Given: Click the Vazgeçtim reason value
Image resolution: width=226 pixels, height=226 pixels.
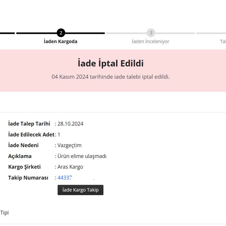Looking at the screenshot, I should [x=69, y=145].
